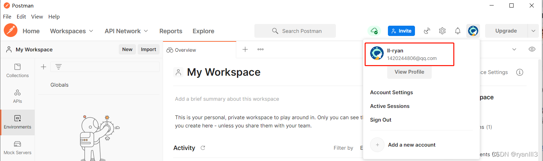Click the Search Postman field
This screenshot has width=543, height=161.
coord(295,31)
